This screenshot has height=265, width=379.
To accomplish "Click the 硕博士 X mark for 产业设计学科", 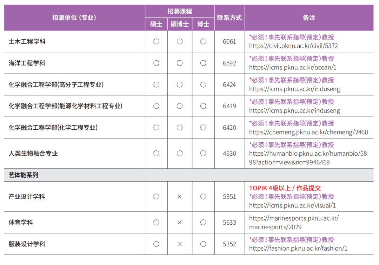I will (180, 197).
